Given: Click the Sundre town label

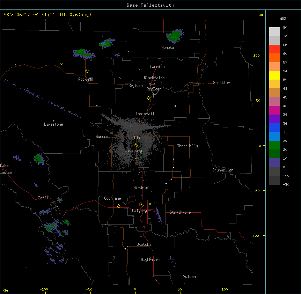Looking at the screenshot, I should click(x=102, y=137).
